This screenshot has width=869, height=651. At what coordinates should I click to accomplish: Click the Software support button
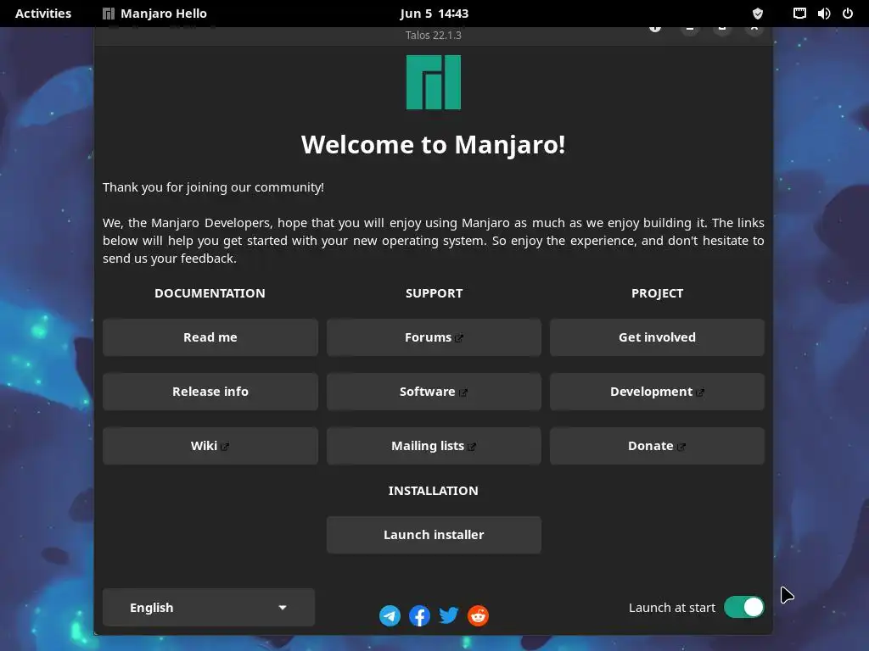pos(434,392)
